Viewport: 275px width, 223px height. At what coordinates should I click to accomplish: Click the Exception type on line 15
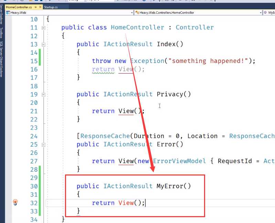[147, 61]
